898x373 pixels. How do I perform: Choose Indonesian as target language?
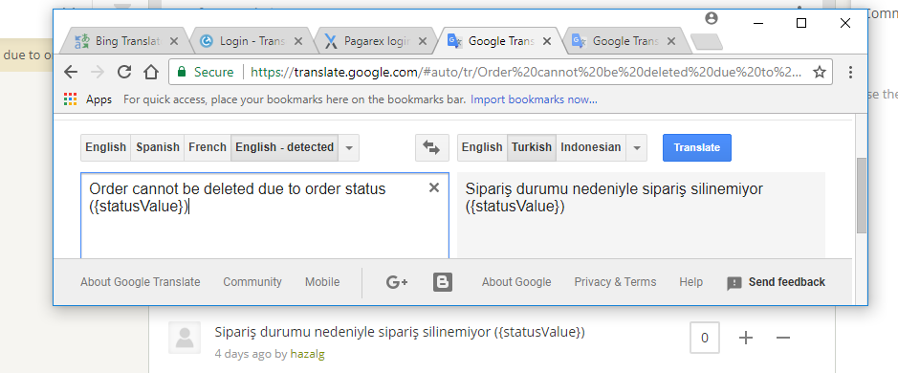tap(590, 147)
